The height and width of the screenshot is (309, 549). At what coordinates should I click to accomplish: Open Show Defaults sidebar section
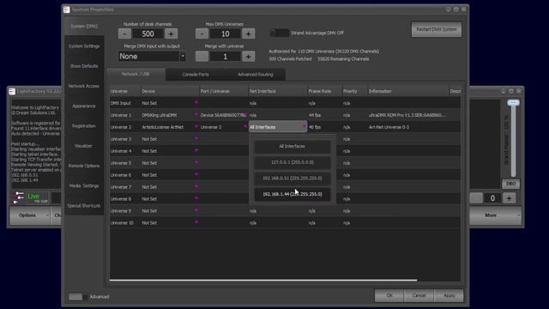[x=84, y=66]
